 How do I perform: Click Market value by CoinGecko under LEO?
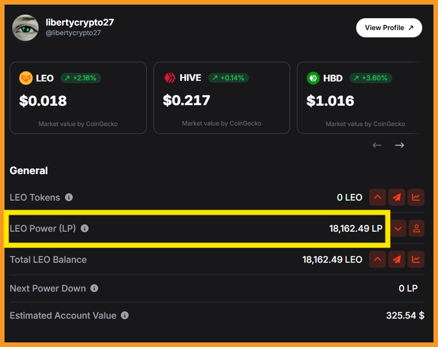pos(78,124)
